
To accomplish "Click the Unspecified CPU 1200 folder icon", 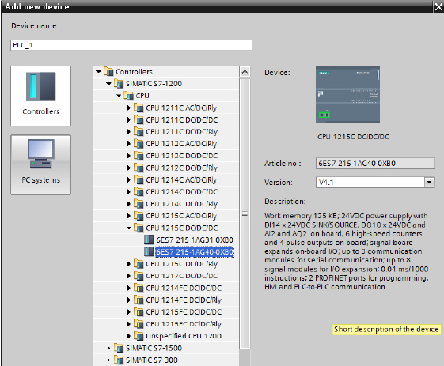I will point(139,336).
